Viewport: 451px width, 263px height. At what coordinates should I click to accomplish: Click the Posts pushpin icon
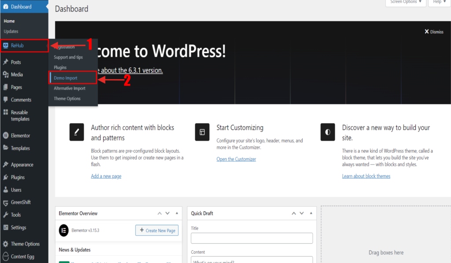pos(5,62)
